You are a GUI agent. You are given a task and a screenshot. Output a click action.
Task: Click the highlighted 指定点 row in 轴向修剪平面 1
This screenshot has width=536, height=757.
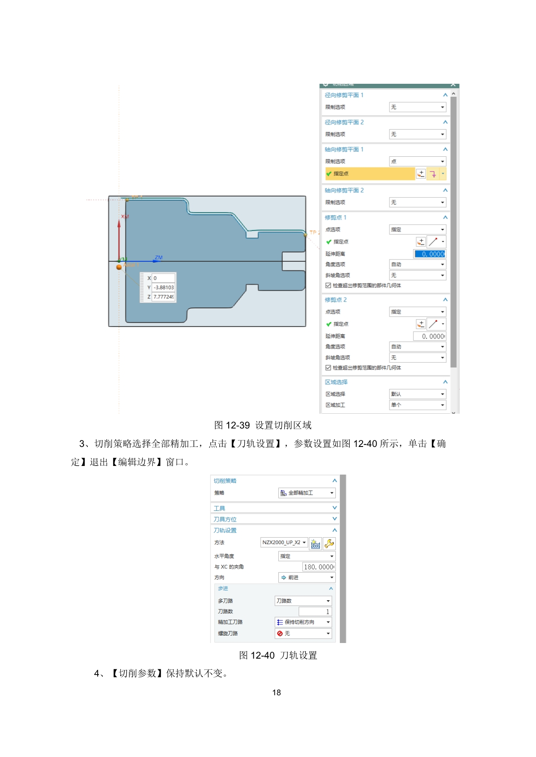370,174
